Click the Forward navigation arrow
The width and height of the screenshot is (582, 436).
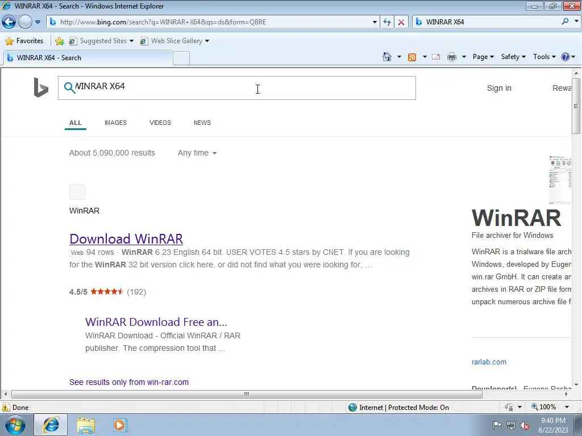click(25, 22)
